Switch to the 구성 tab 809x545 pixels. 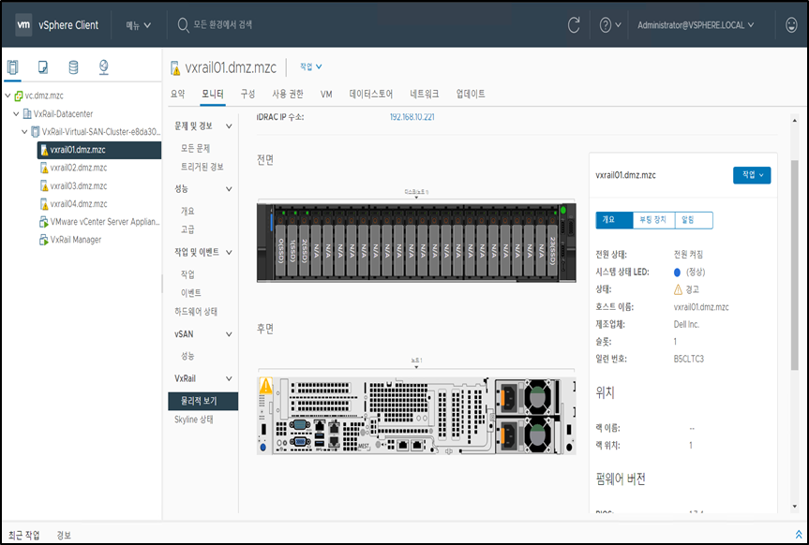tap(247, 94)
